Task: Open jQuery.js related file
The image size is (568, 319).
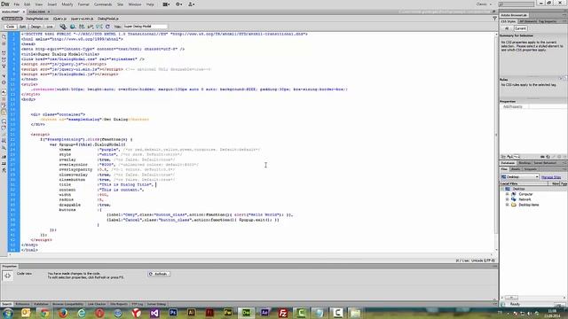Action: coord(59,19)
